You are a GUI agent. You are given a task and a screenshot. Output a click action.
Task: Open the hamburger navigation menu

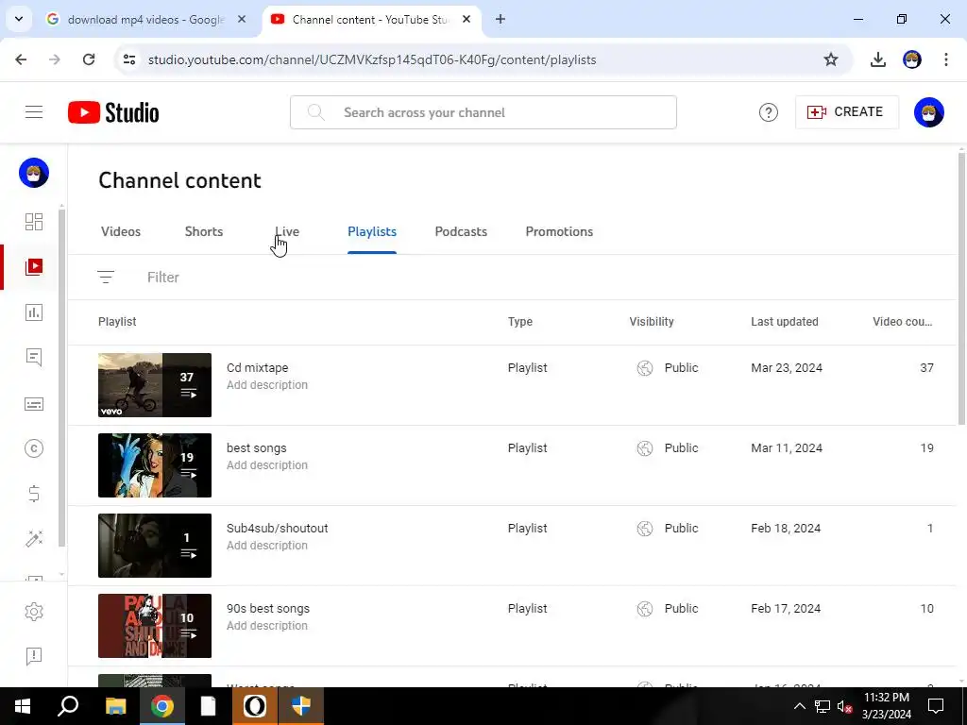(34, 112)
